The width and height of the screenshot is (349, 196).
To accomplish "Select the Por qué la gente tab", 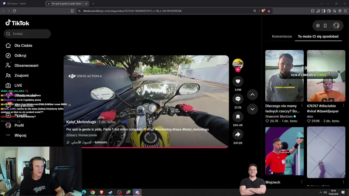I will (x=68, y=4).
